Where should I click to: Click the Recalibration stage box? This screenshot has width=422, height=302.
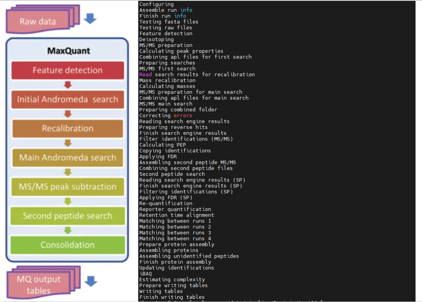pos(68,128)
